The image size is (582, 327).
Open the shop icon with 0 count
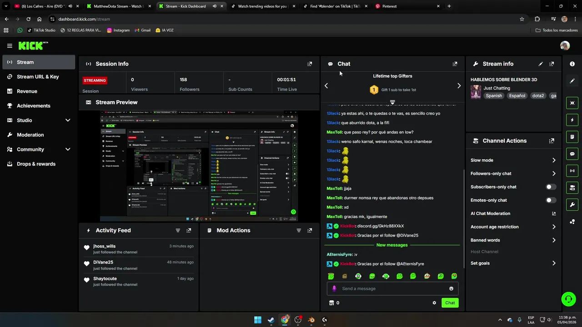(334, 303)
